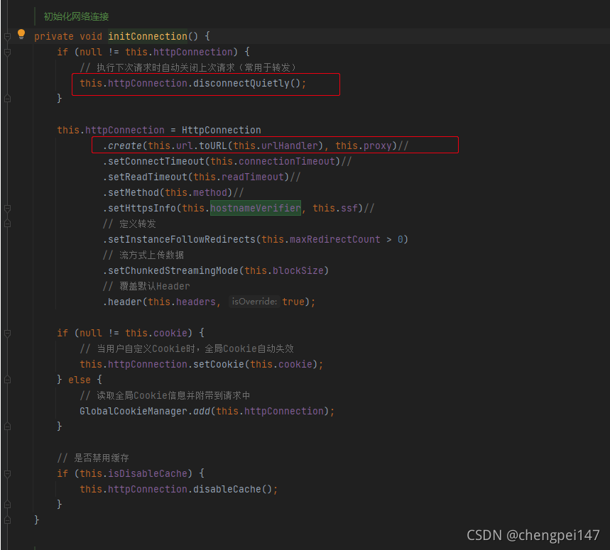Viewport: 610px width, 550px height.
Task: Click fold end marker below GlobalCookieManager.add line
Action: pyautogui.click(x=7, y=427)
